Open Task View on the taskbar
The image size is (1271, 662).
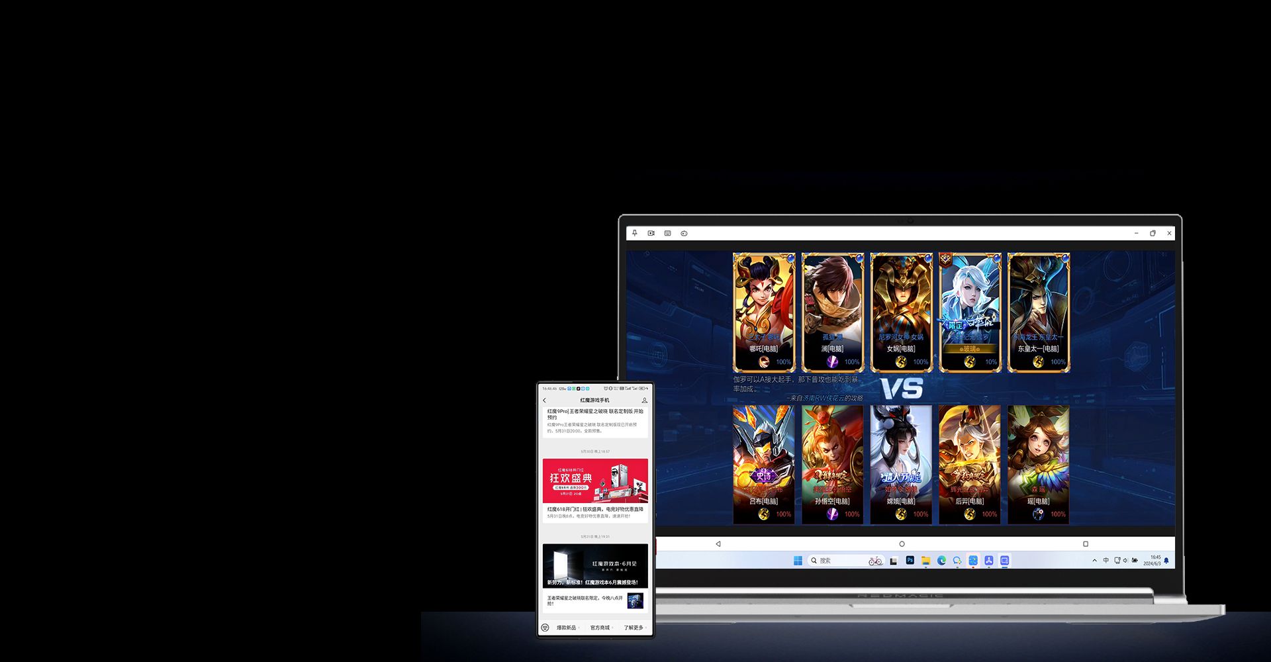894,561
